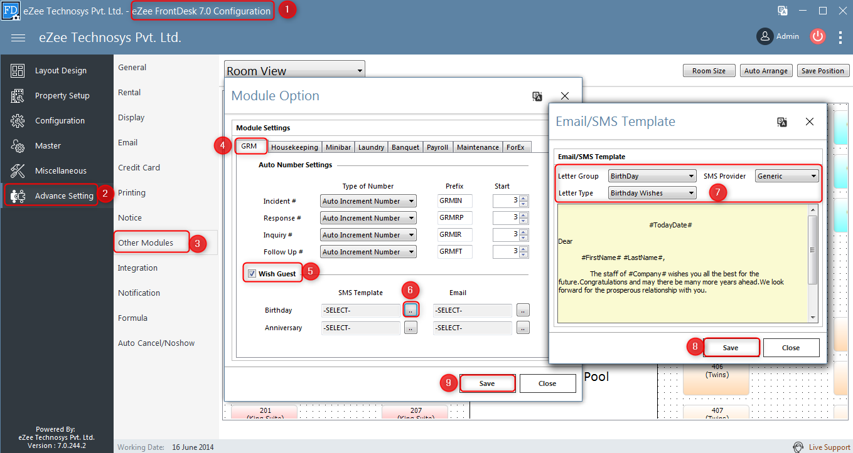Click Close in Email/SMS Template dialog
The height and width of the screenshot is (453, 853).
(791, 348)
